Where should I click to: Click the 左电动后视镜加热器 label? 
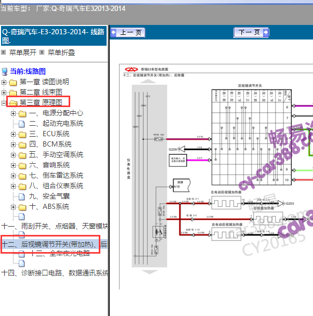click(x=226, y=192)
